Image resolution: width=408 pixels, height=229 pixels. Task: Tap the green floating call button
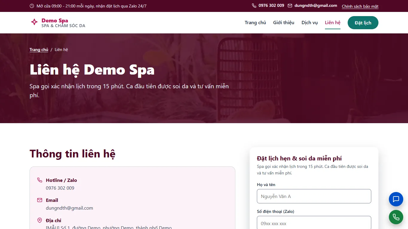[396, 217]
